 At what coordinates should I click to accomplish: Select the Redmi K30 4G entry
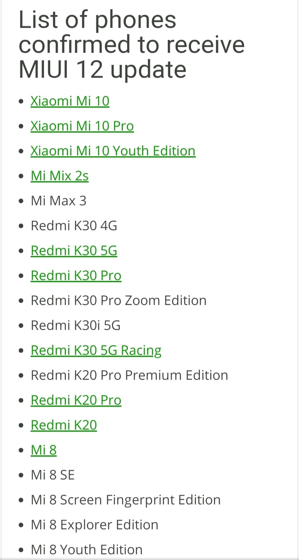tap(74, 226)
